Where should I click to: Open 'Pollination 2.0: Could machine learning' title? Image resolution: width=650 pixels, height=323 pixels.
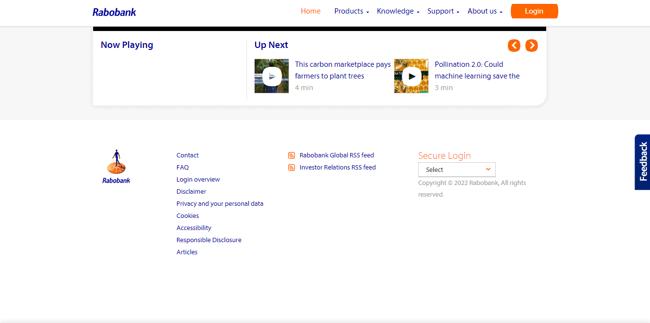tap(477, 70)
